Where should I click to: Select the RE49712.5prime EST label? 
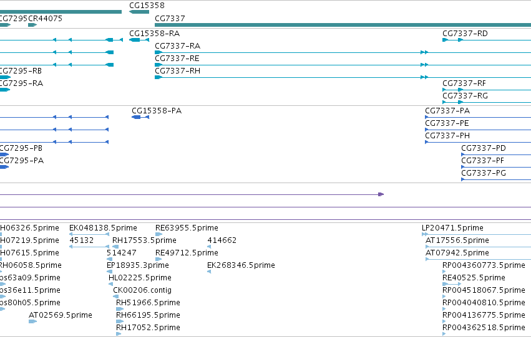(187, 253)
